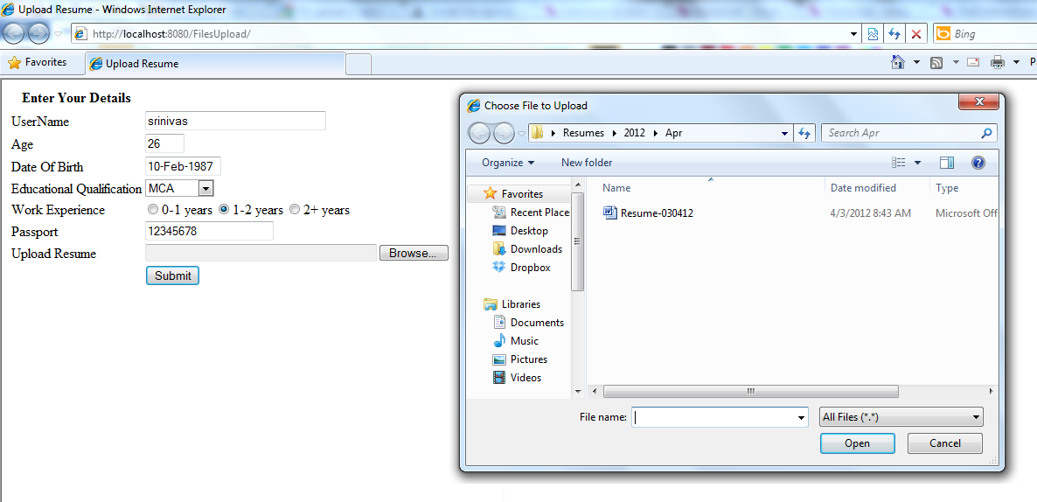Image resolution: width=1037 pixels, height=502 pixels.
Task: Open recent pages dropdown beside IE Forward button
Action: tap(59, 34)
